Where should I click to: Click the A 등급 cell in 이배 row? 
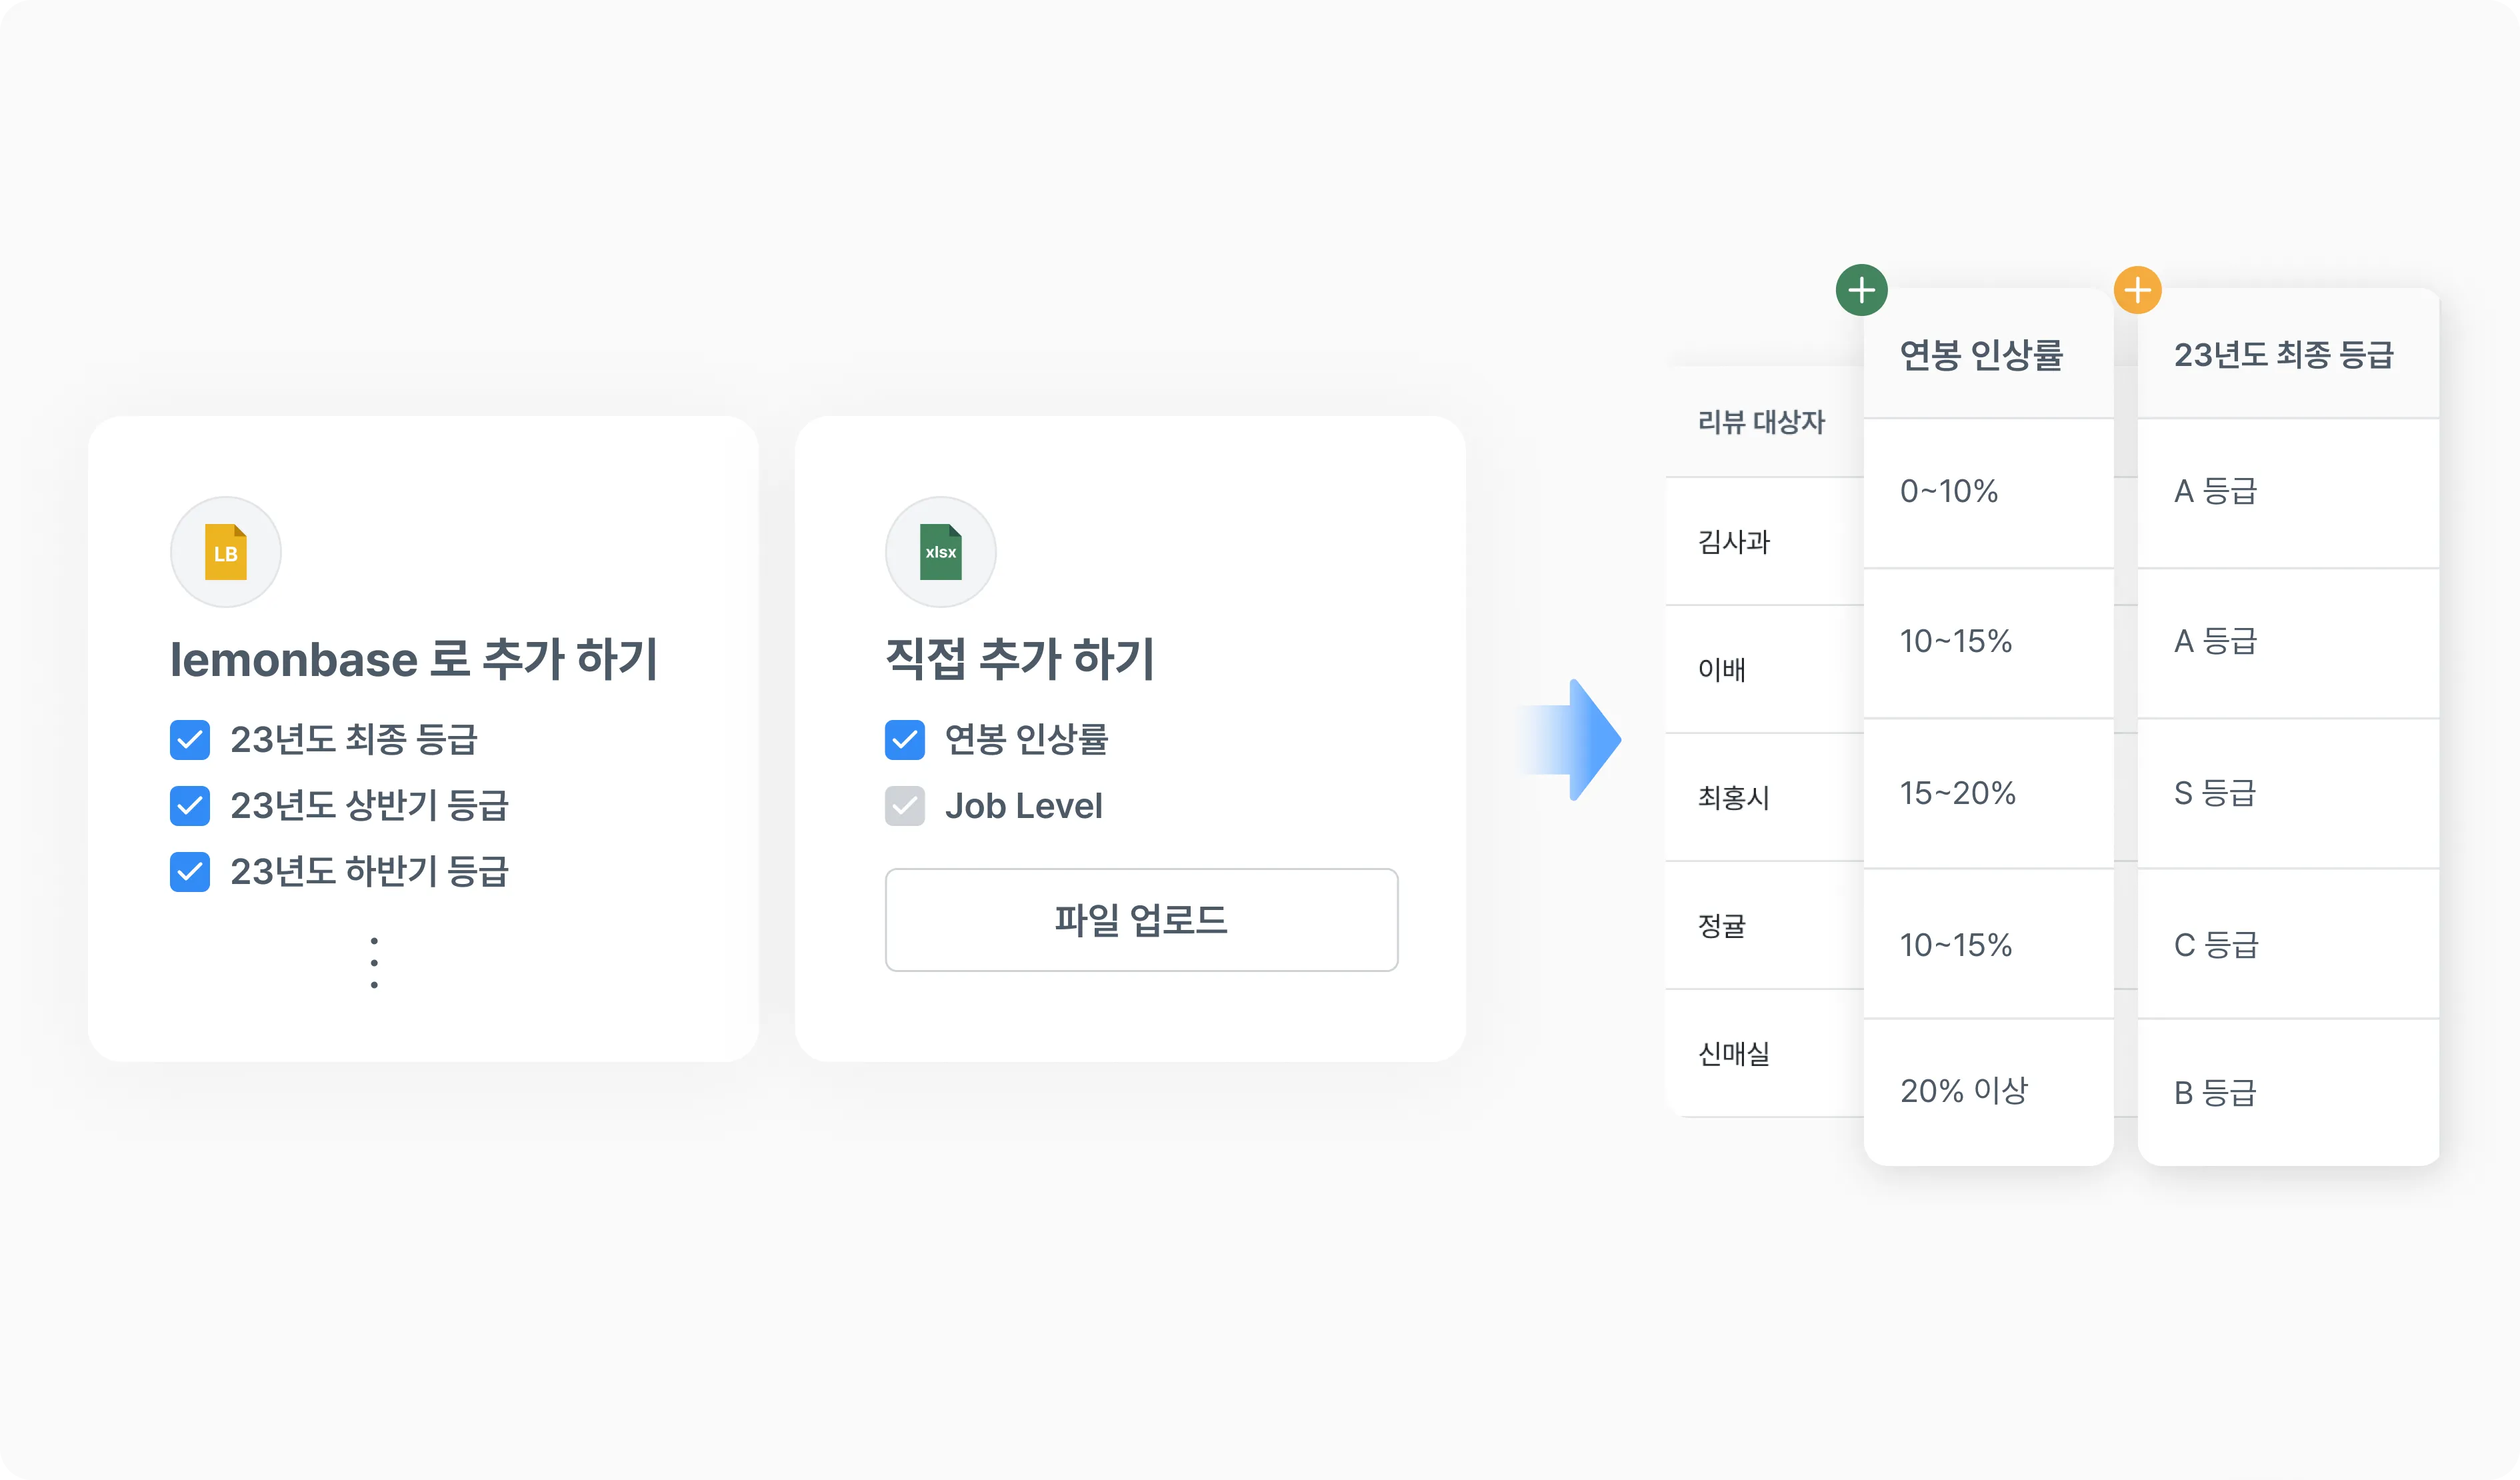(2288, 642)
